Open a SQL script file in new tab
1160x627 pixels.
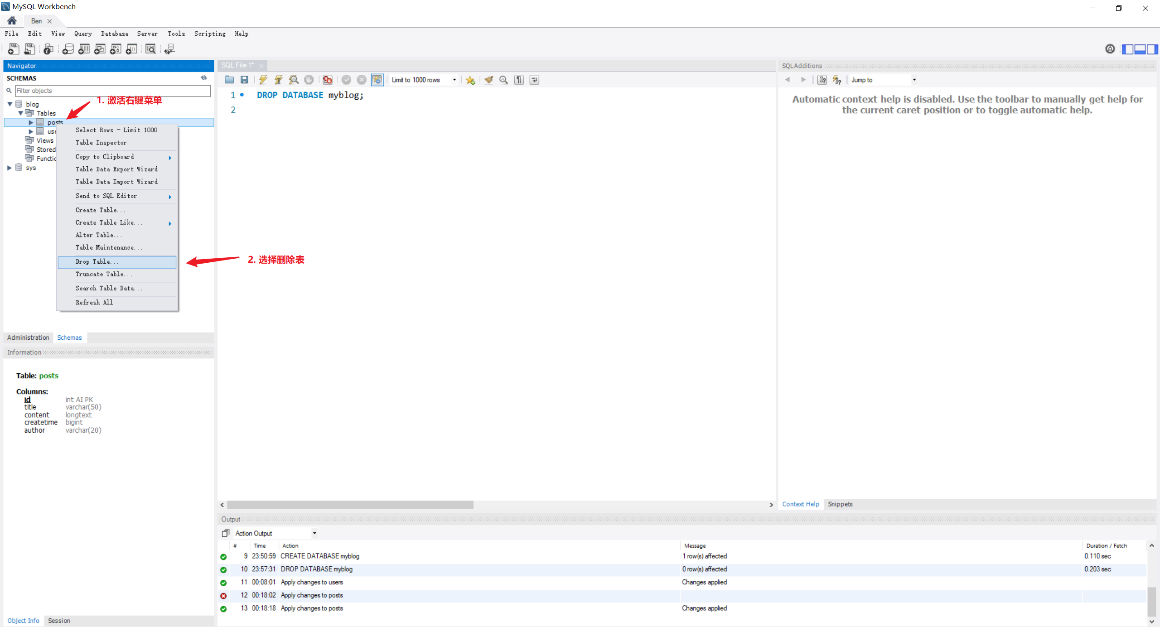29,49
